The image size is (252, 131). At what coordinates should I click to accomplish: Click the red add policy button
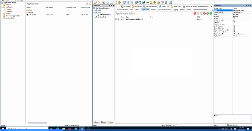(x=195, y=14)
